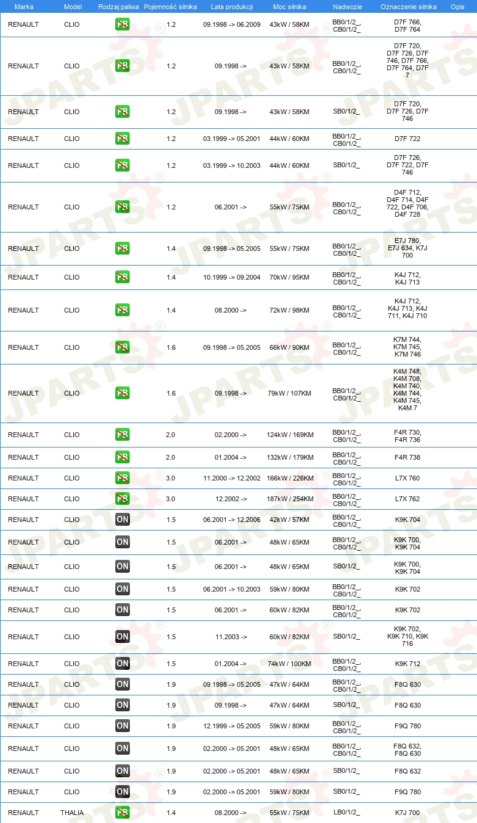The height and width of the screenshot is (823, 477).
Task: Click the Nadwozie column header
Action: click(x=347, y=6)
